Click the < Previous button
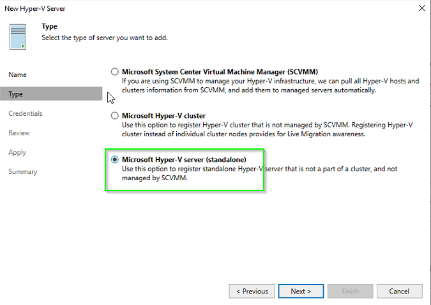 click(252, 291)
